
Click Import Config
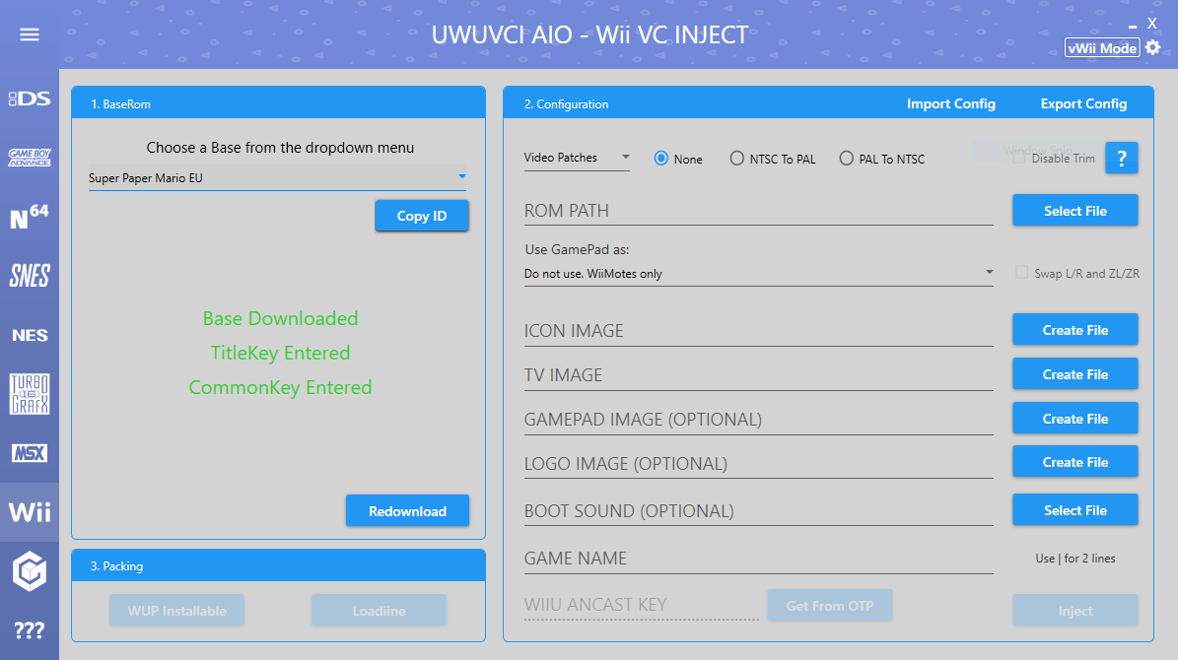(x=950, y=103)
